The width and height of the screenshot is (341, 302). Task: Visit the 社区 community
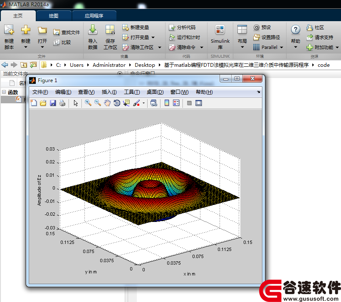coord(315,27)
